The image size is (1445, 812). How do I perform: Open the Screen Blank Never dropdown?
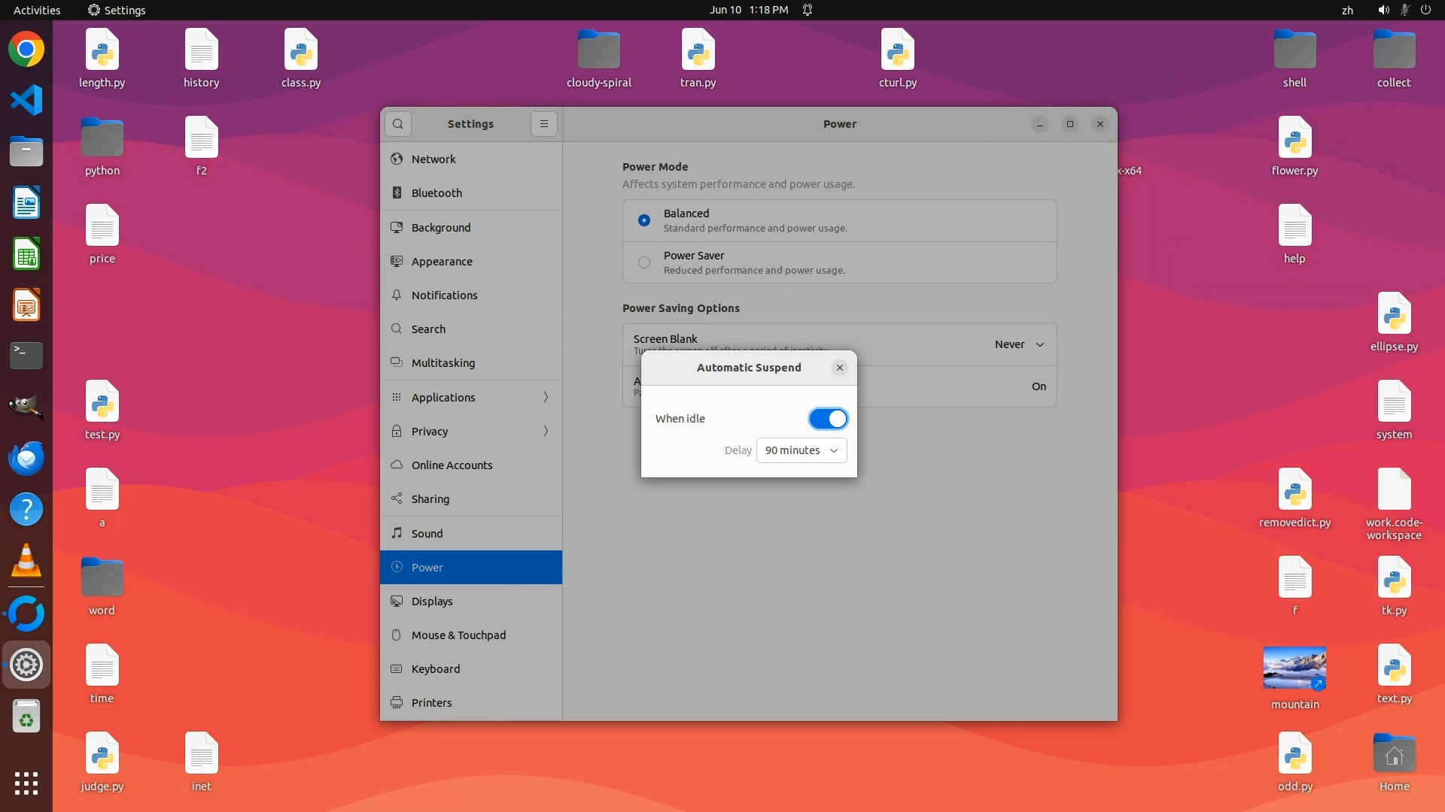click(1019, 344)
